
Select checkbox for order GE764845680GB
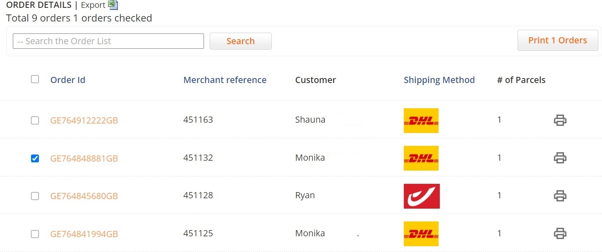click(x=35, y=196)
